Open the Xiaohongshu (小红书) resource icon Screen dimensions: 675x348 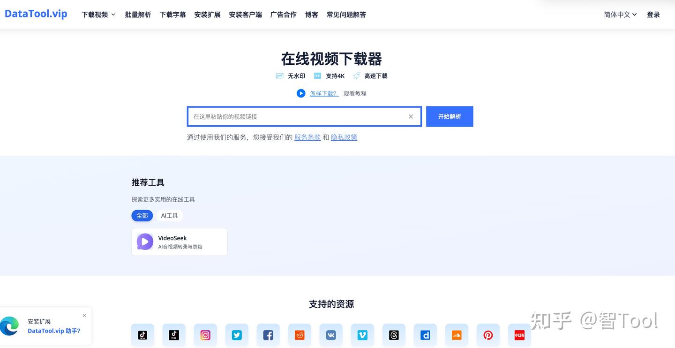click(519, 335)
